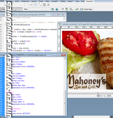Click the apply comment slashes icon
Screen dimensions: 113x118
pos(40,5)
